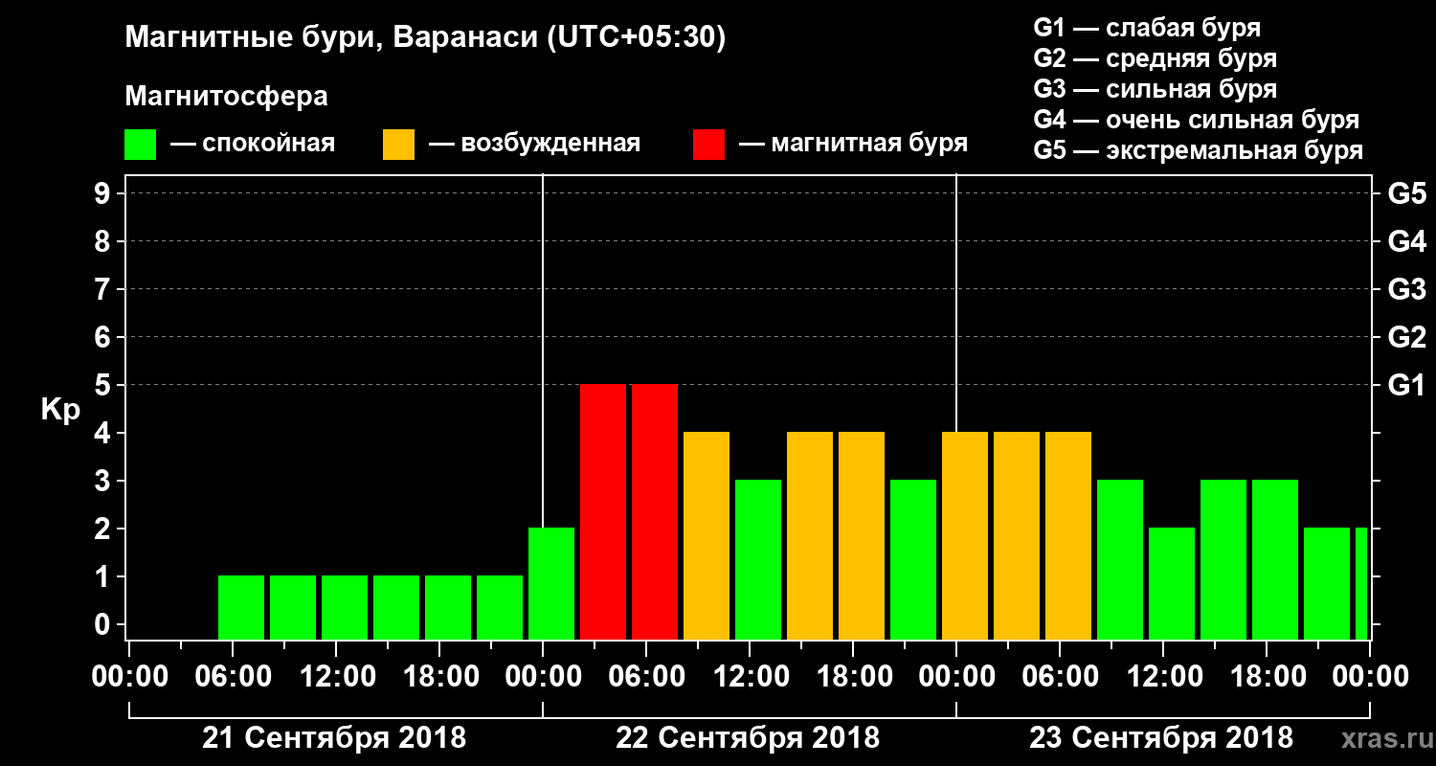Click the right-axis label 'G1'
Image resolution: width=1436 pixels, height=766 pixels.
point(1406,385)
